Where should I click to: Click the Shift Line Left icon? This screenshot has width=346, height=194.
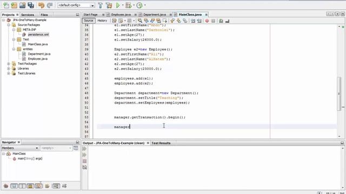(x=193, y=20)
